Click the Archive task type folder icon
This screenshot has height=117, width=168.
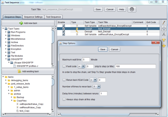9,42
